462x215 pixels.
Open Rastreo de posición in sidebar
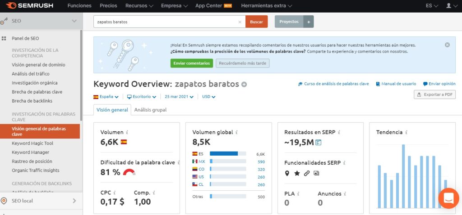click(32, 161)
